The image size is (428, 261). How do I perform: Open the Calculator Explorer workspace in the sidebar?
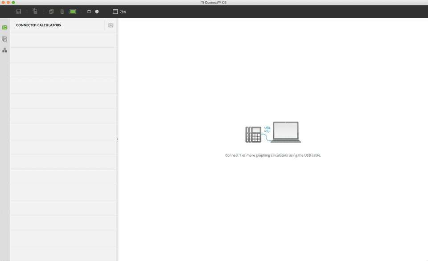pos(4,39)
